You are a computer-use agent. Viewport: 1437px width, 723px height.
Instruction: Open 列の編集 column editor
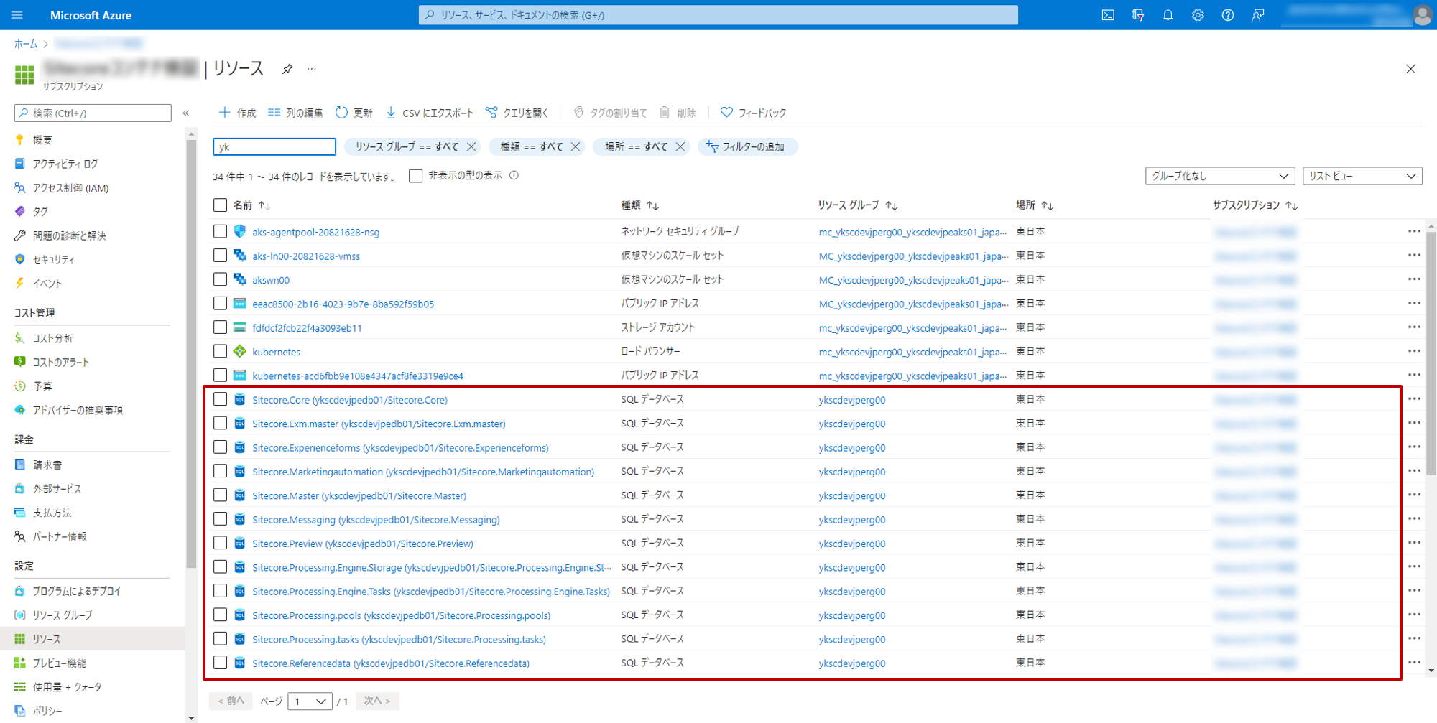pyautogui.click(x=295, y=113)
